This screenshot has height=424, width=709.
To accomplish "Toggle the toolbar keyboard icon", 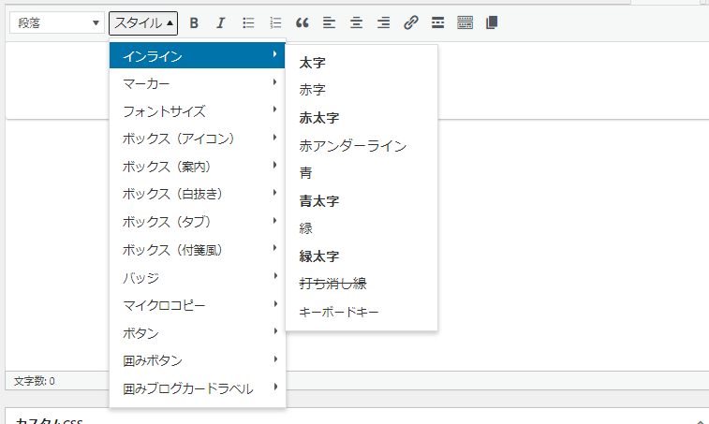I will (x=465, y=22).
